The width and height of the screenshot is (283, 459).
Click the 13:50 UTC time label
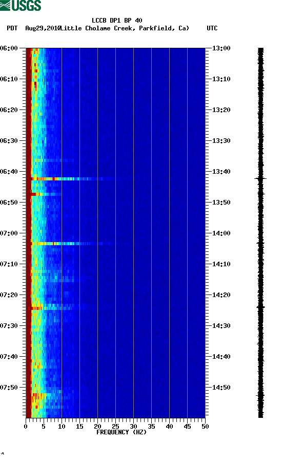(x=221, y=203)
